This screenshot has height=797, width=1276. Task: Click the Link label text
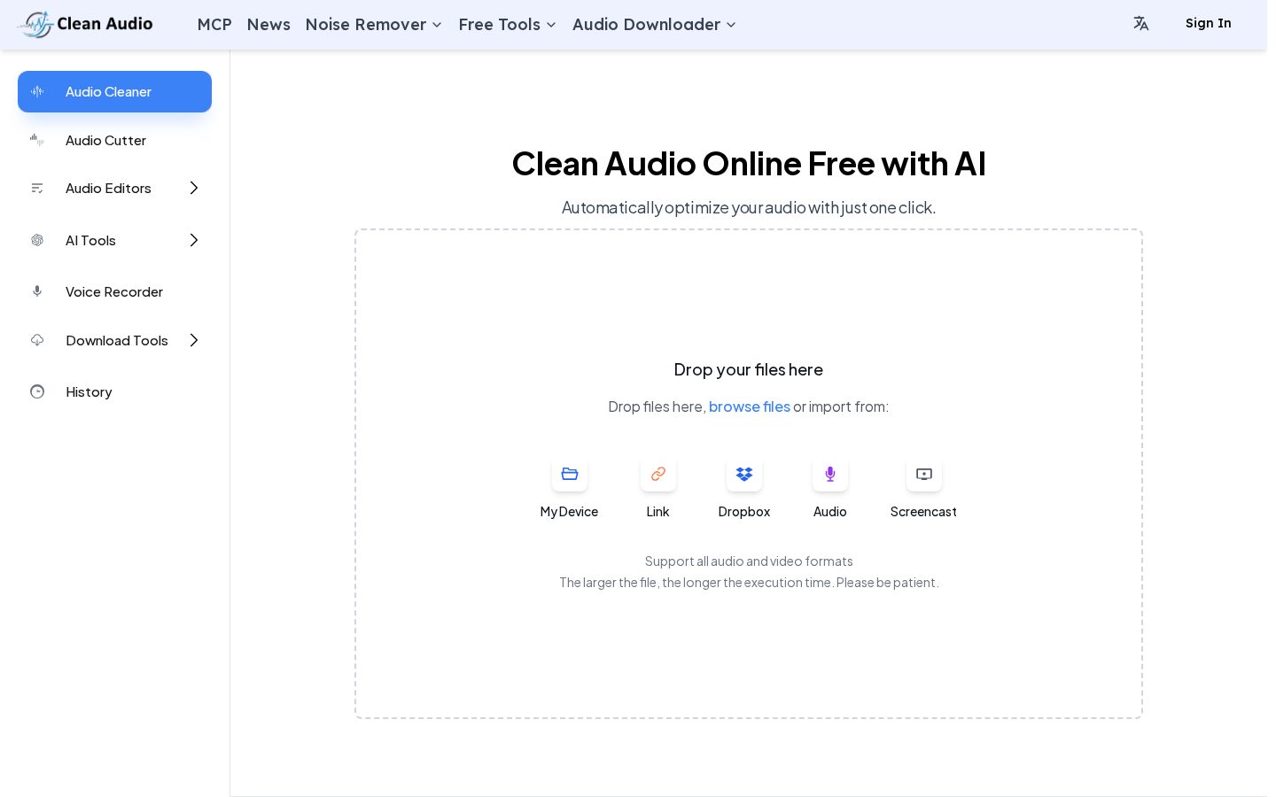(x=657, y=512)
